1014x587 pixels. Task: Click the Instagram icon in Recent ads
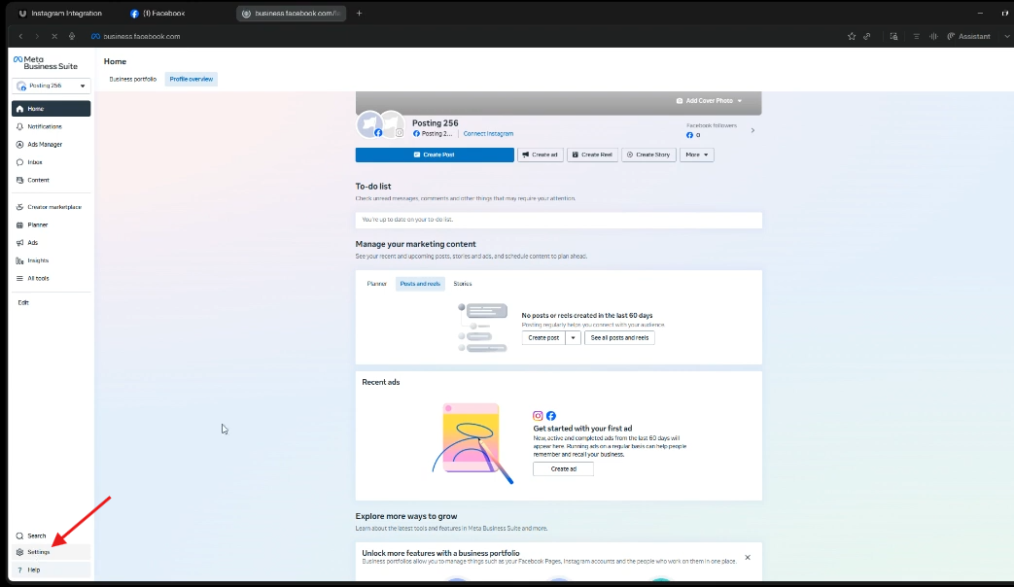click(x=538, y=416)
